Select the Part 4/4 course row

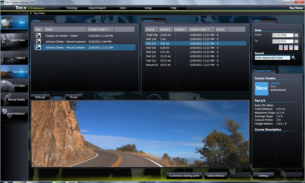pyautogui.click(x=195, y=48)
